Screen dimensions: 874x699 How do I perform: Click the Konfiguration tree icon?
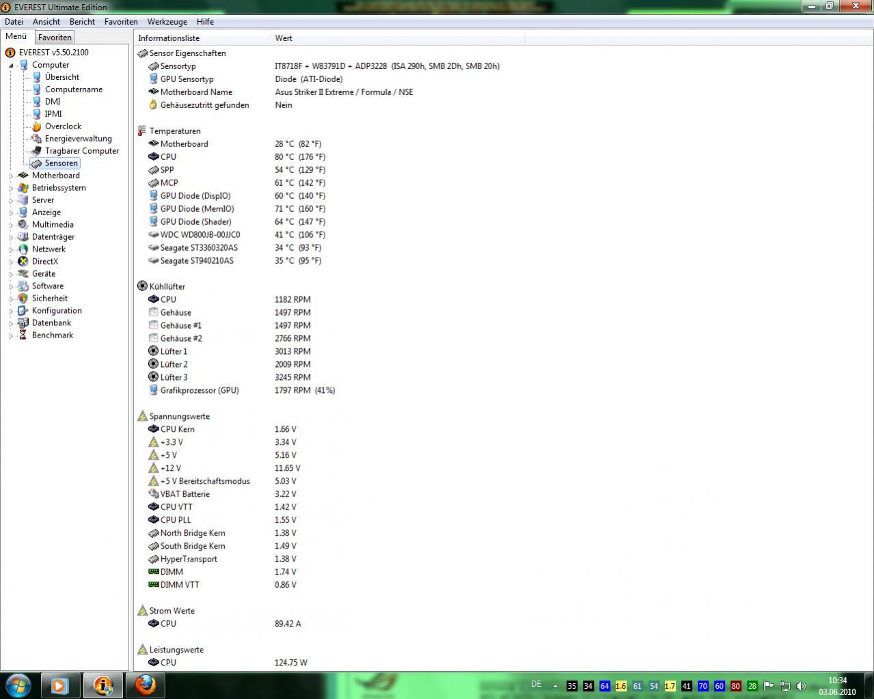[x=23, y=311]
